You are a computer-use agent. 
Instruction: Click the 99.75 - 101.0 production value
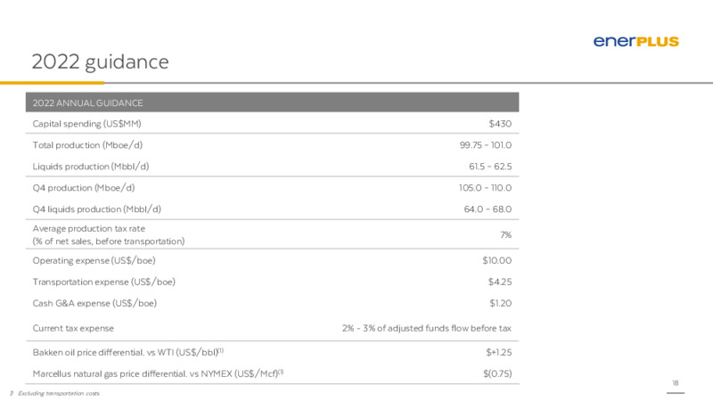(x=485, y=145)
